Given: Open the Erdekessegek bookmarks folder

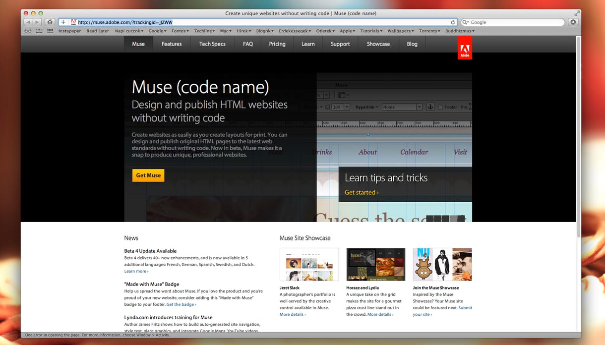Looking at the screenshot, I should pos(295,31).
